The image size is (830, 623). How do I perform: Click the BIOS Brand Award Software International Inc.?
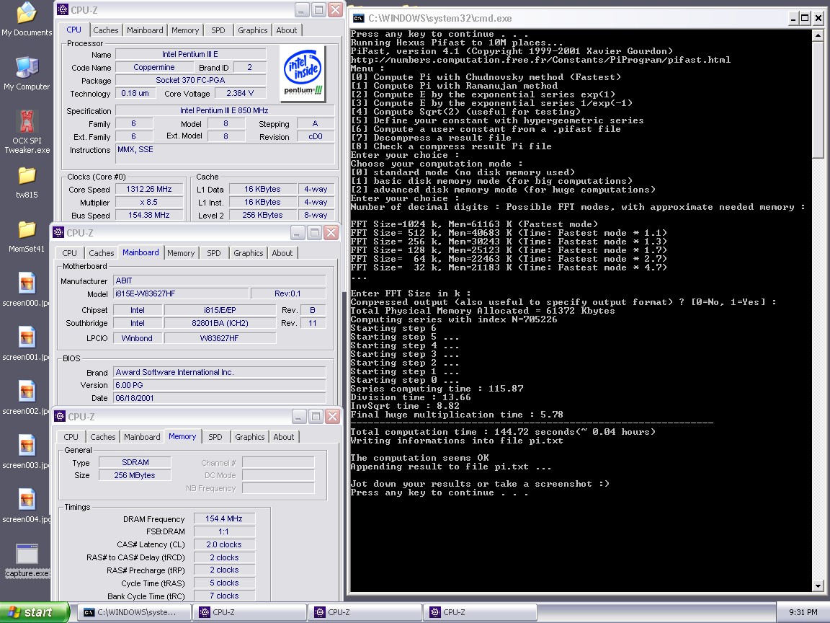tap(219, 372)
